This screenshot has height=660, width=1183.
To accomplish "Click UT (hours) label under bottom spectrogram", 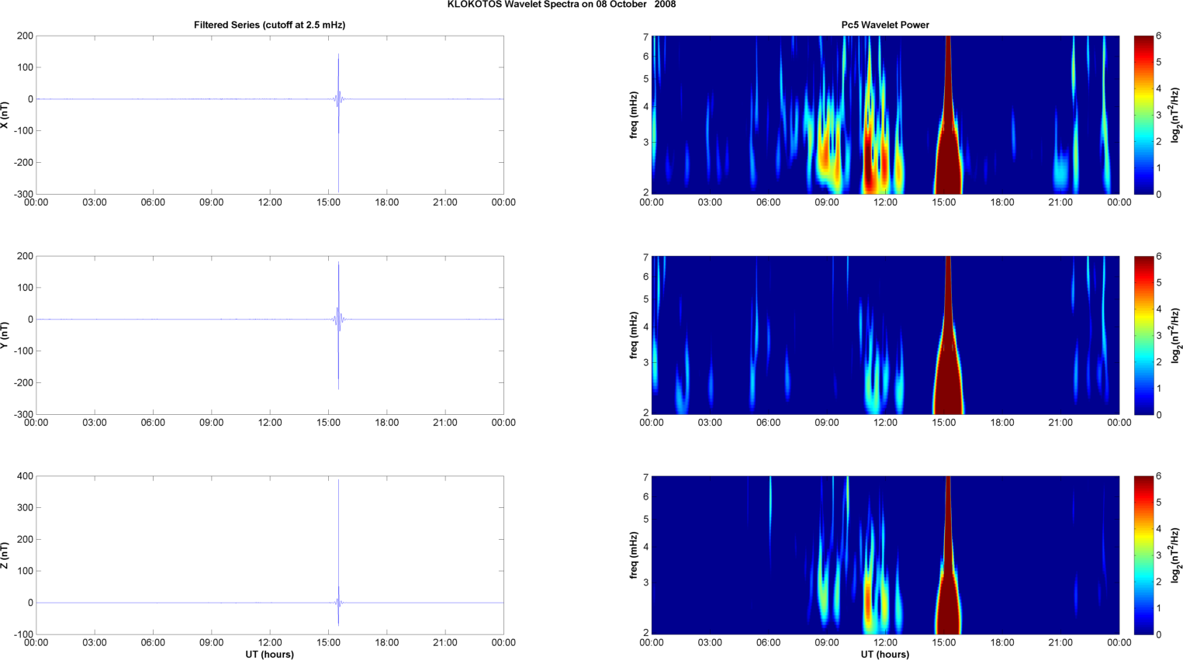I will point(884,655).
